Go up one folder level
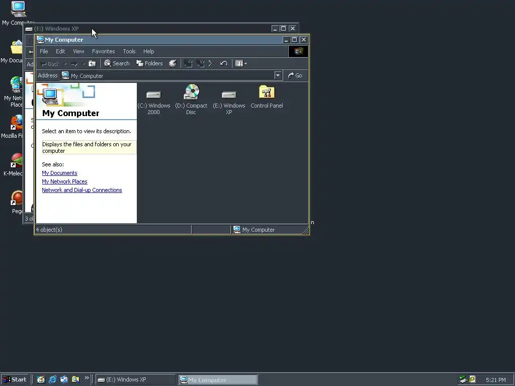This screenshot has height=386, width=515. click(93, 64)
